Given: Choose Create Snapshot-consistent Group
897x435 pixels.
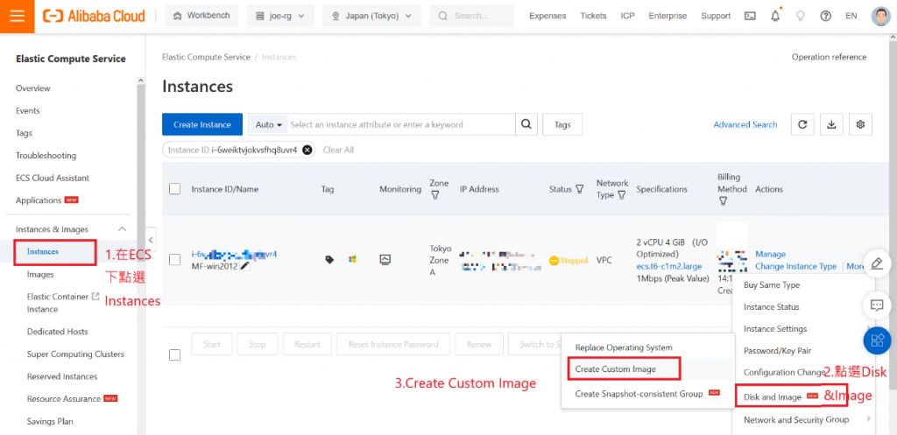Looking at the screenshot, I should [x=639, y=394].
